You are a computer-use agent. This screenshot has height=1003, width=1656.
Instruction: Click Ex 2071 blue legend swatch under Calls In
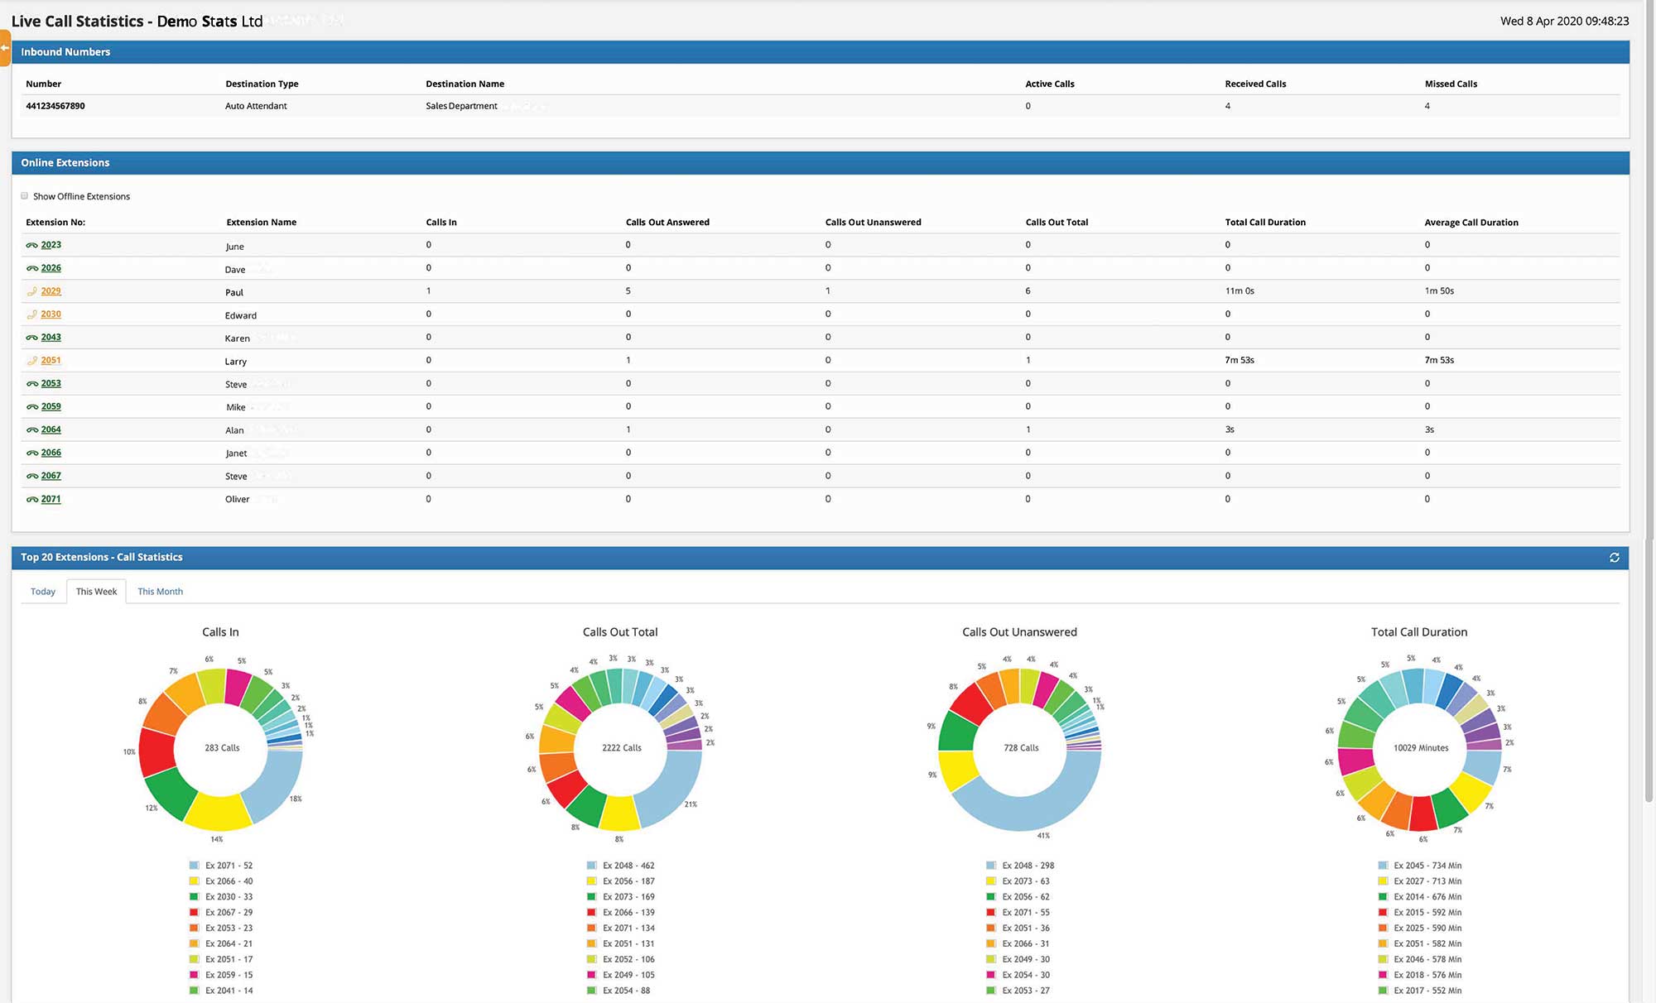coord(194,866)
